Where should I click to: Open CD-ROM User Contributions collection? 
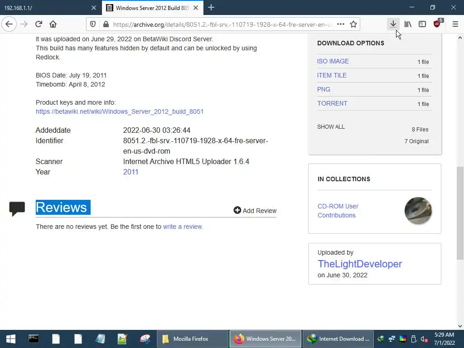(x=338, y=211)
